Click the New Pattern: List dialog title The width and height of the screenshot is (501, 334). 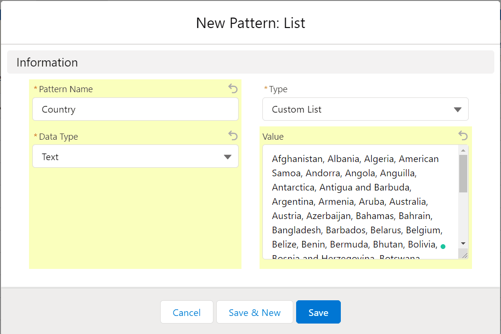click(x=250, y=23)
